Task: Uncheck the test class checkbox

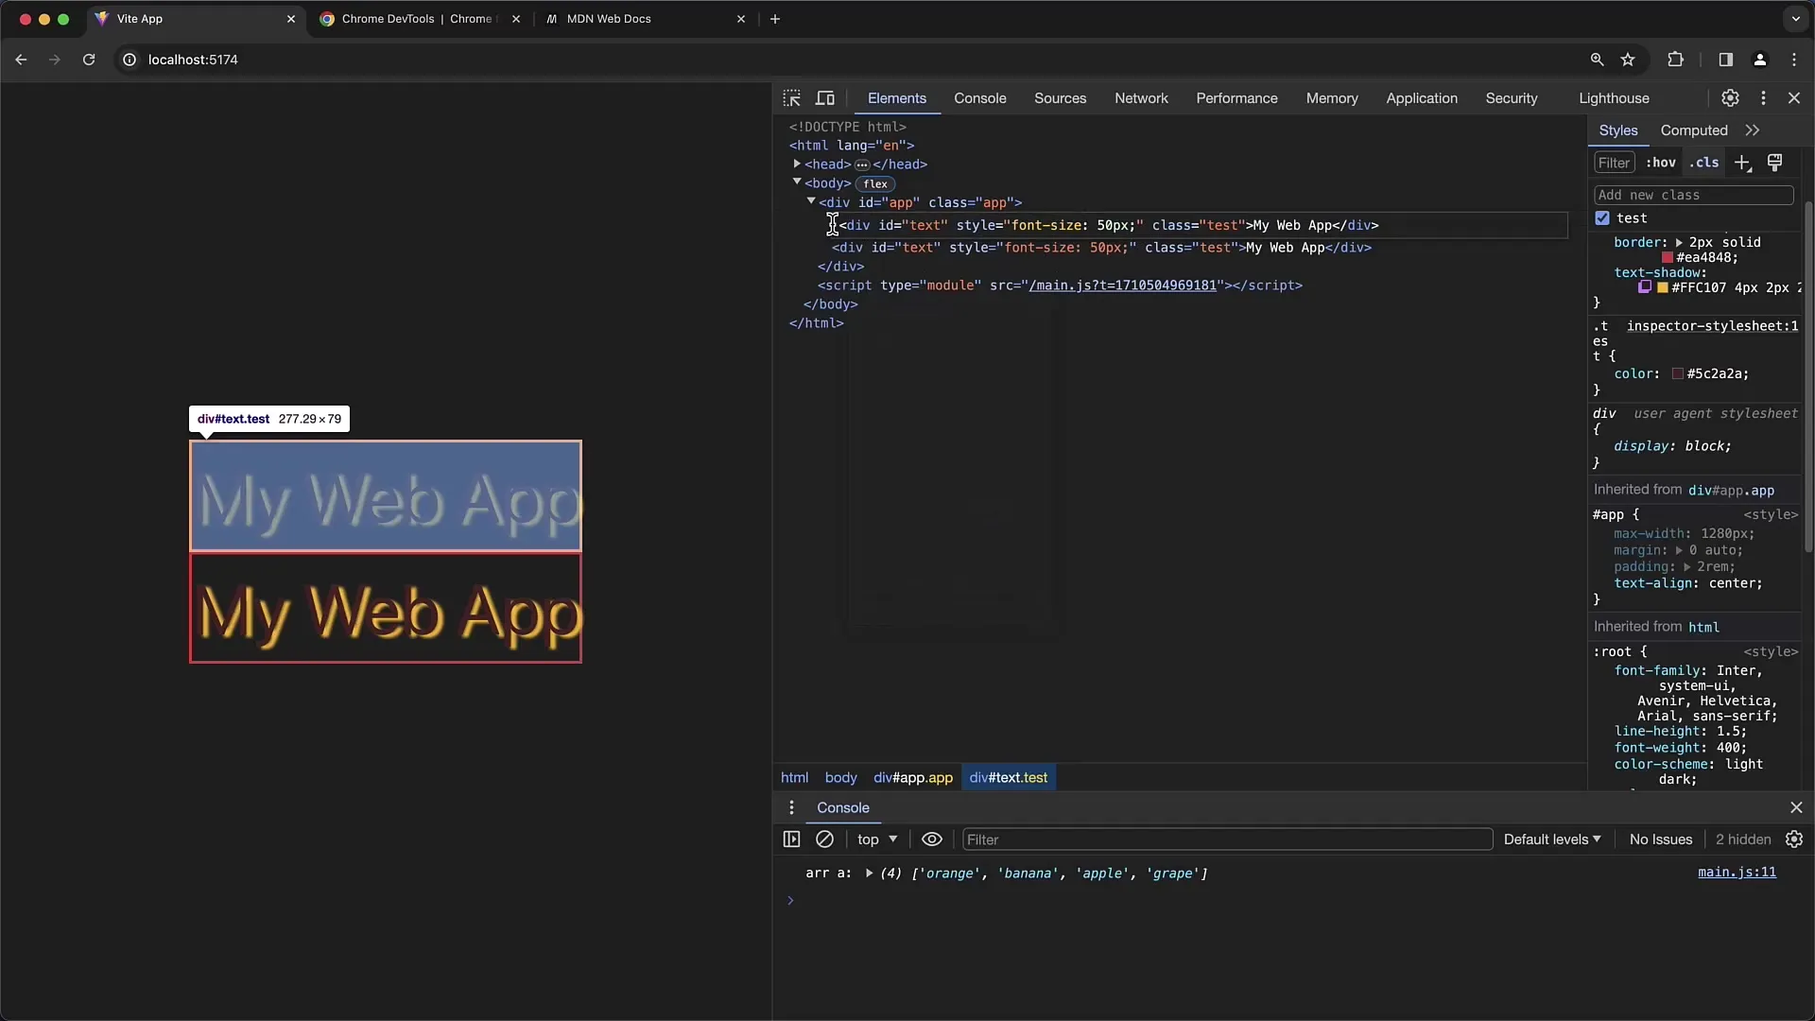Action: (x=1602, y=218)
